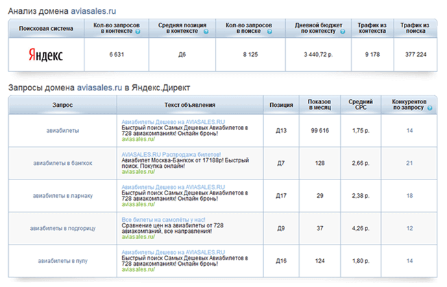
Task: Click help icon beside Кол-во запросов в контексте
Action: (138, 32)
